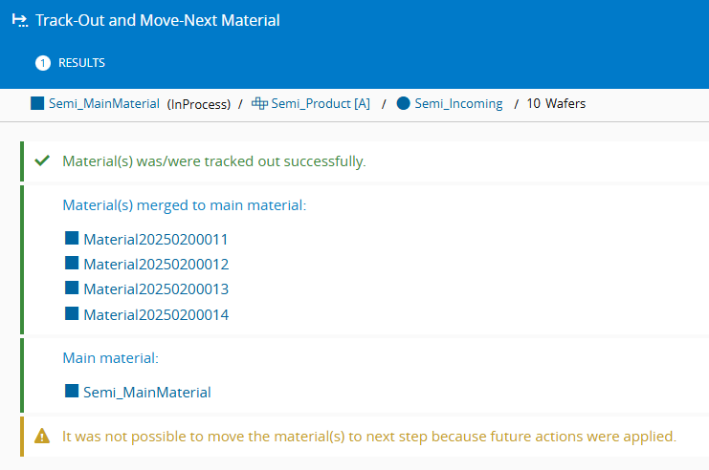Click the Material20250200012 square icon
Image resolution: width=709 pixels, height=470 pixels.
[72, 263]
